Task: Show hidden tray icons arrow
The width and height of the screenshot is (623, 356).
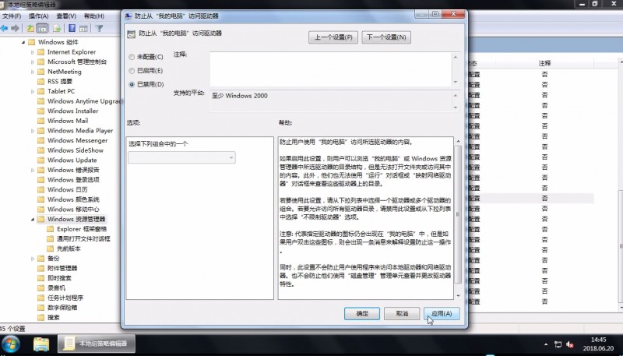Action: pyautogui.click(x=546, y=344)
